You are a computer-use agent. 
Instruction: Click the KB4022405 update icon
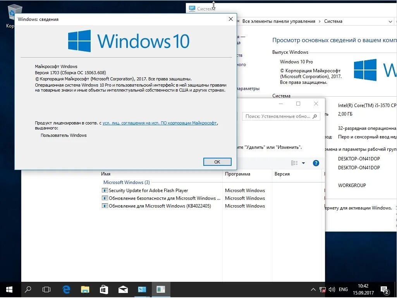click(x=105, y=206)
